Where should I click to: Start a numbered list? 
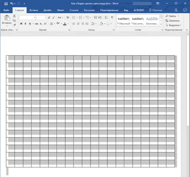pos(81,18)
